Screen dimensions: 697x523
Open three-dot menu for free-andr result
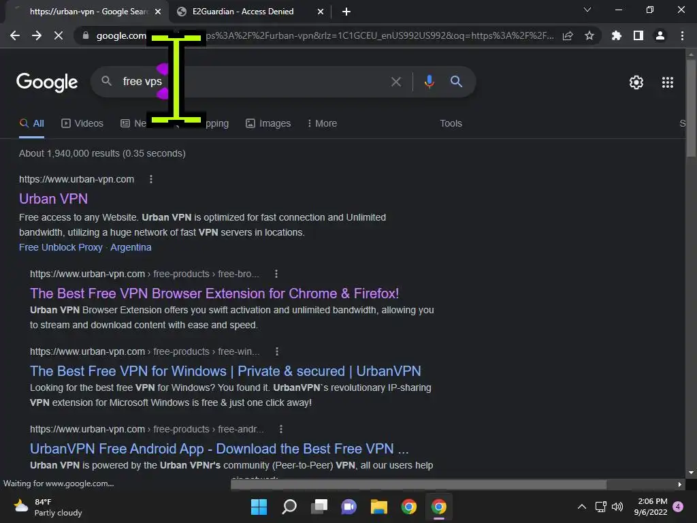tap(281, 429)
